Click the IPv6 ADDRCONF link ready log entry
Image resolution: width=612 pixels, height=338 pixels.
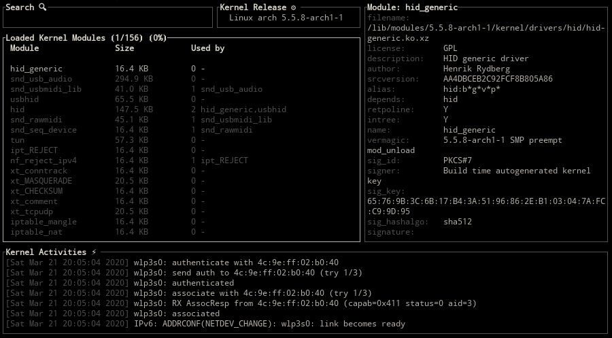269,324
